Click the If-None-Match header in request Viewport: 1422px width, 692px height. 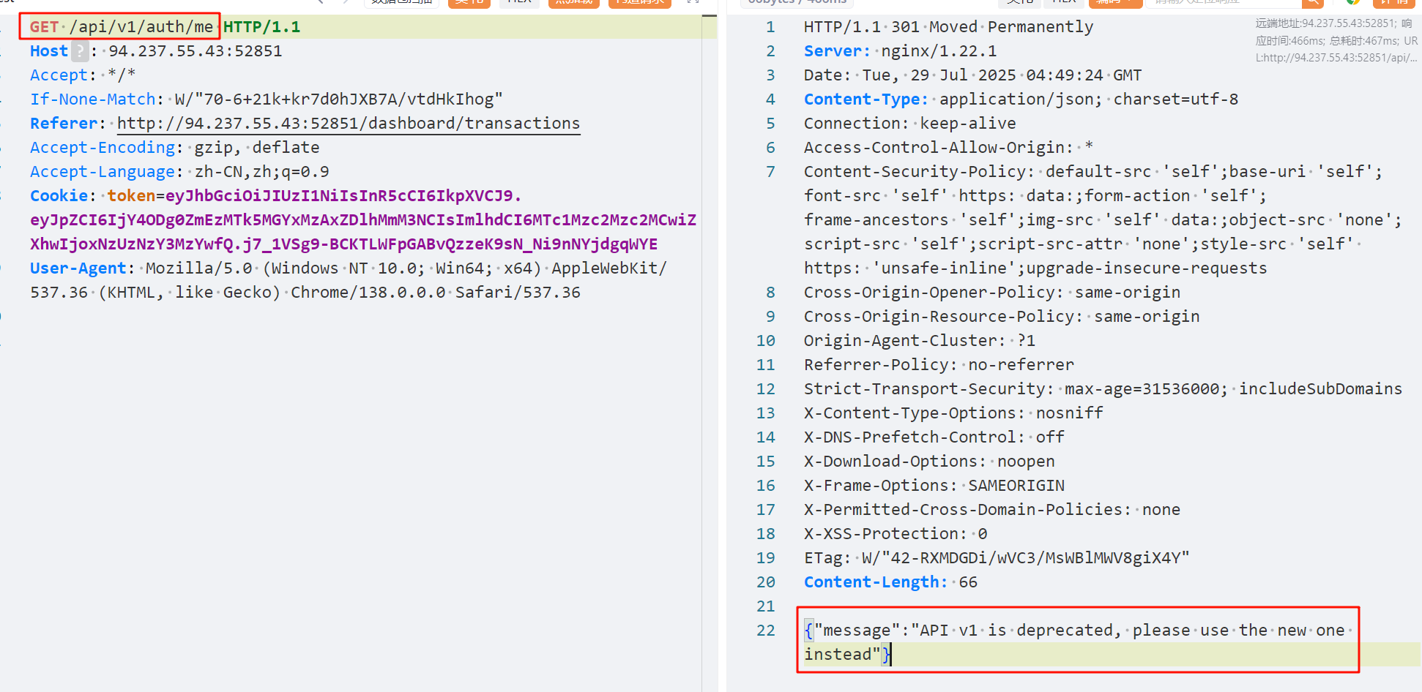tap(92, 99)
